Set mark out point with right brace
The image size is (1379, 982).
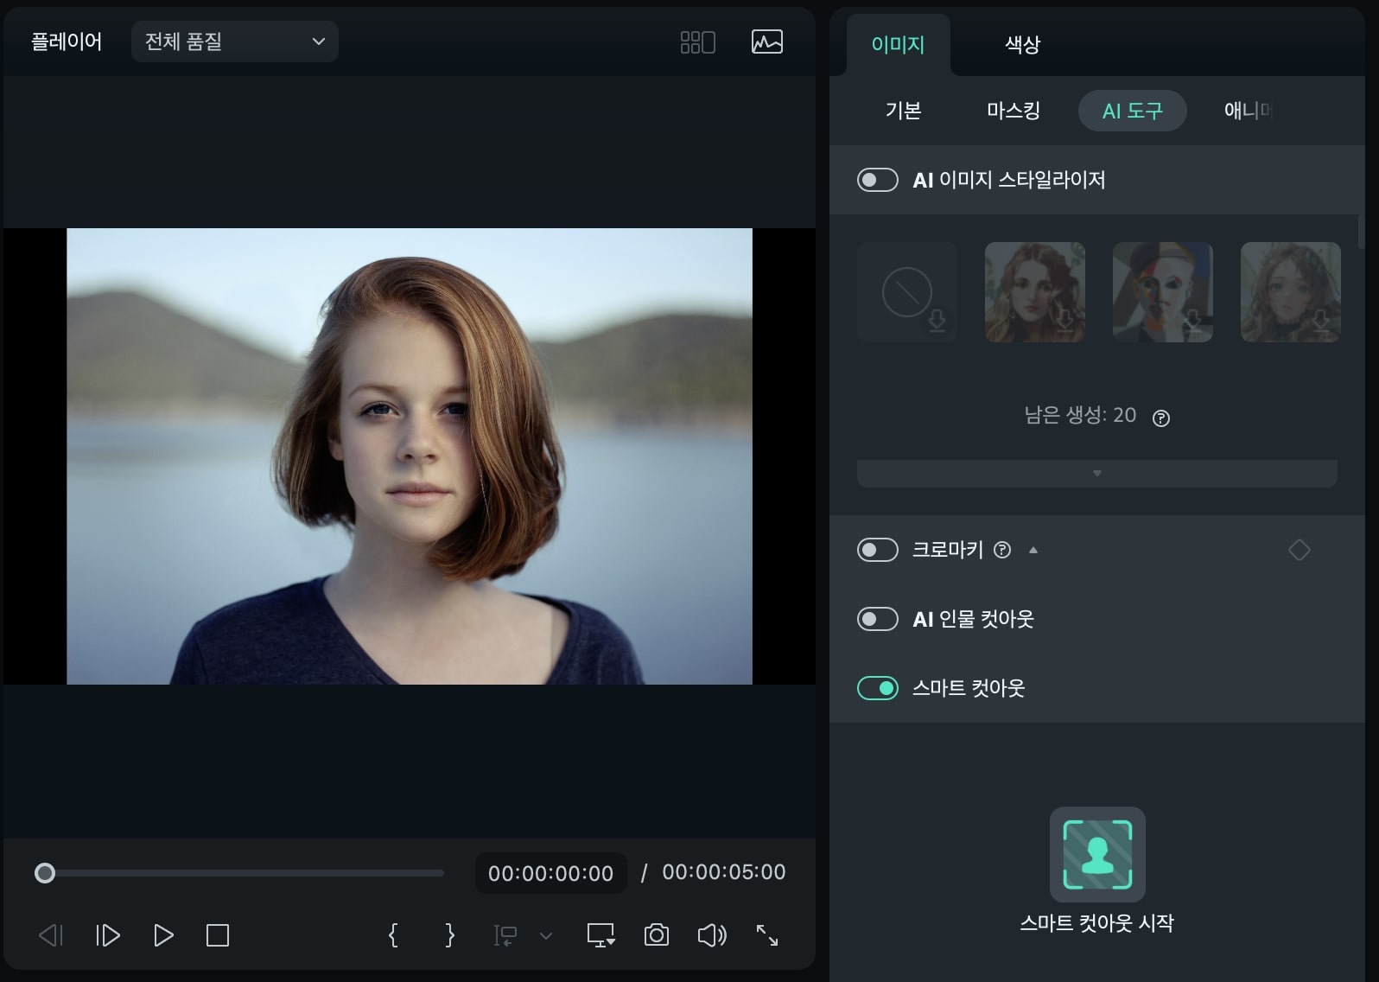(449, 935)
